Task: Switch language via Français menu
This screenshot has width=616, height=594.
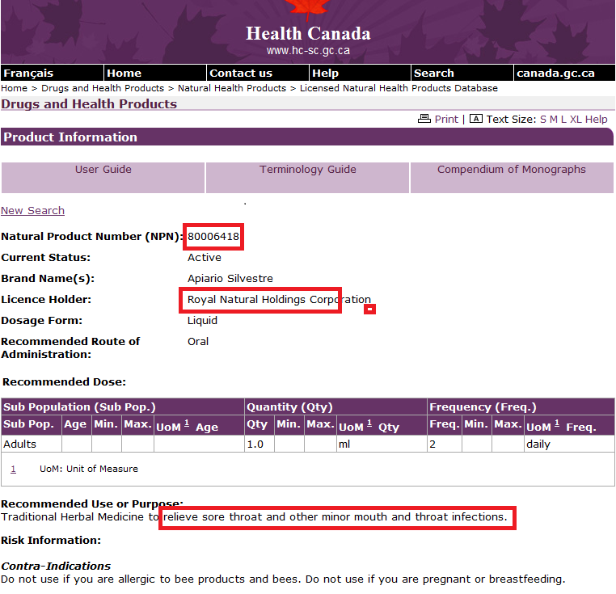Action: click(52, 73)
